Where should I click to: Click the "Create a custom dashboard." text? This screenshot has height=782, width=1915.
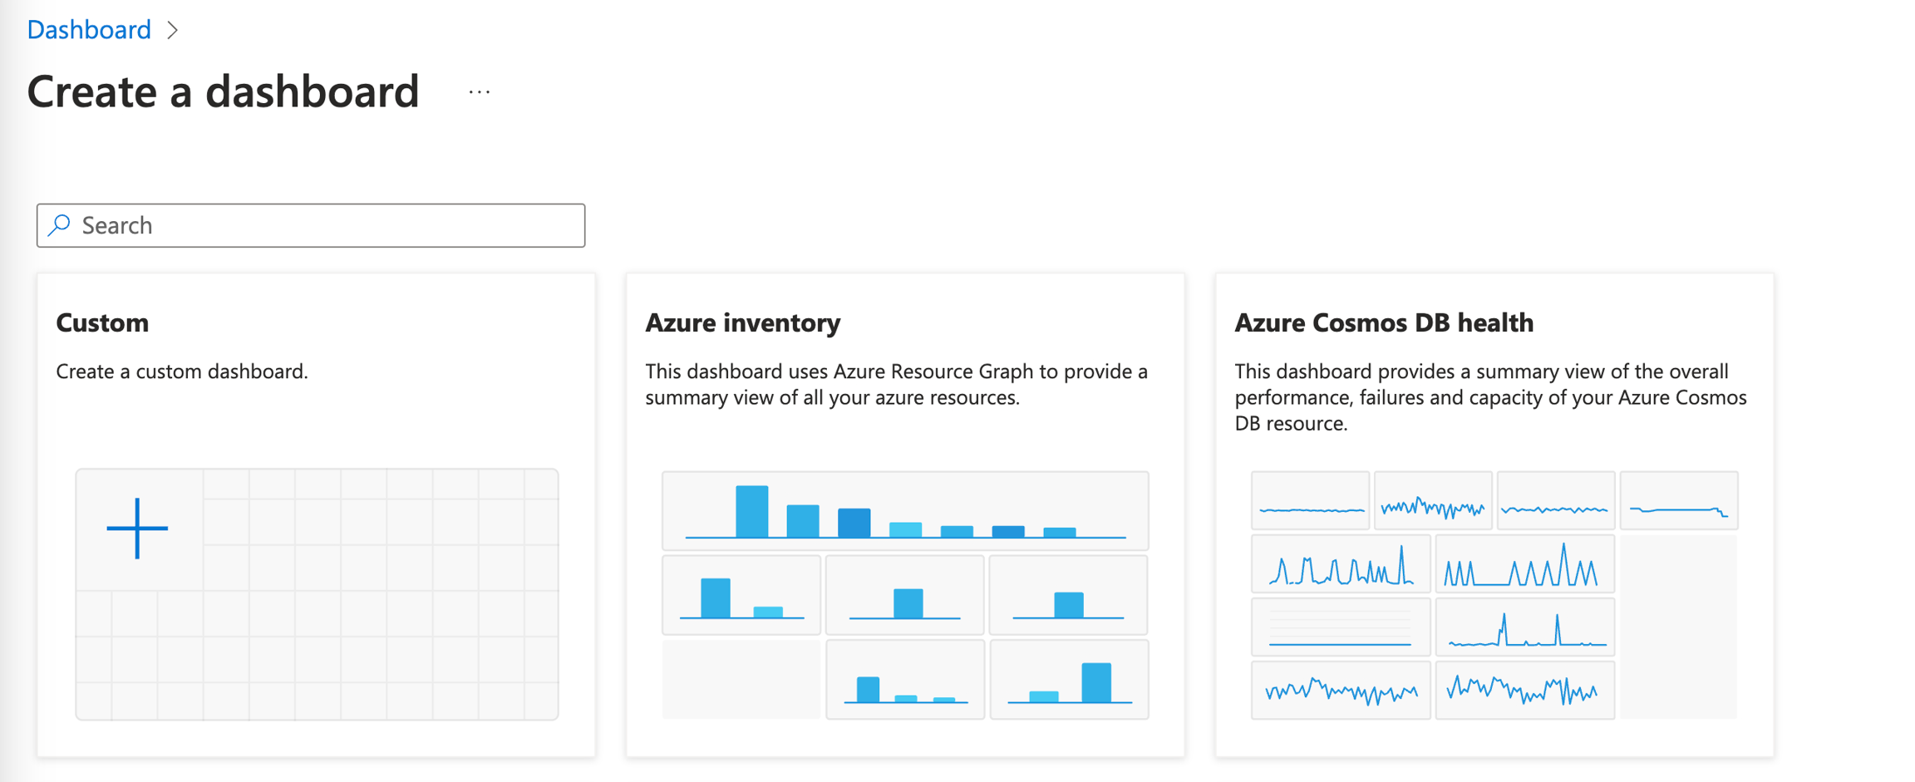click(182, 371)
